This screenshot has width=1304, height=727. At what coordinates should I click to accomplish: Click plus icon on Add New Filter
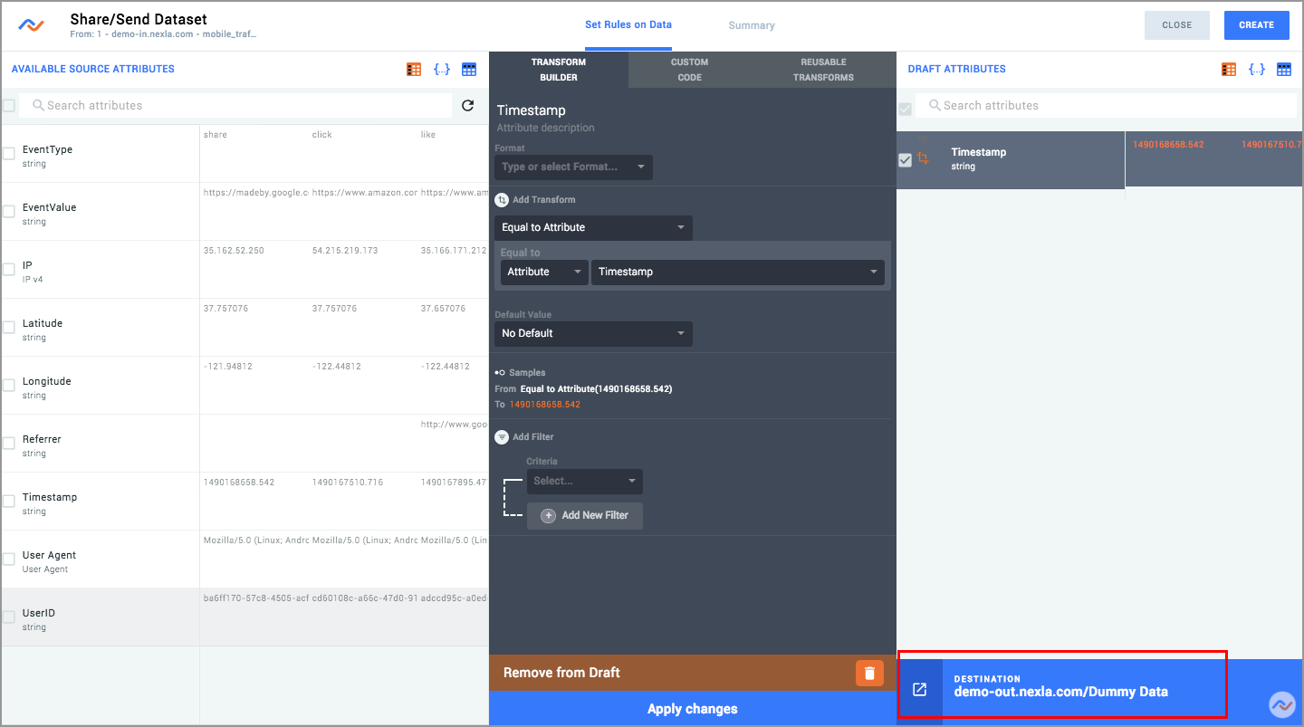(548, 515)
